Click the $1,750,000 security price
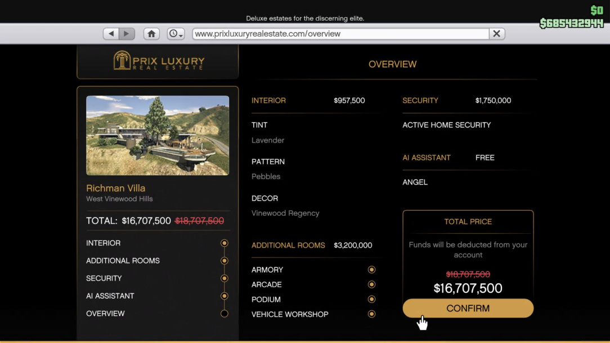Viewport: 610px width, 343px height. pos(494,100)
